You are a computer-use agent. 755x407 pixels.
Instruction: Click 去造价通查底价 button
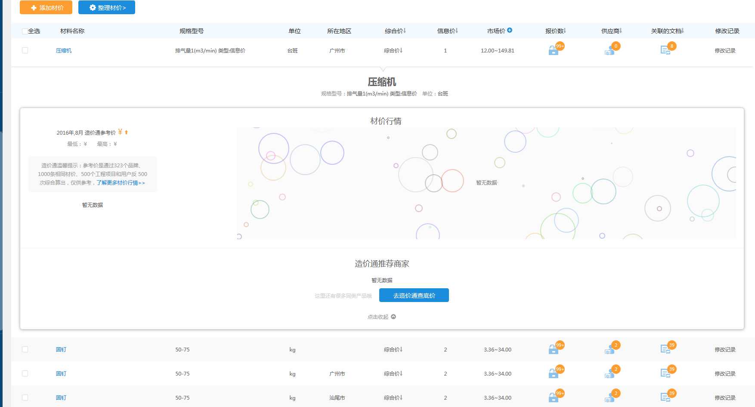click(414, 295)
